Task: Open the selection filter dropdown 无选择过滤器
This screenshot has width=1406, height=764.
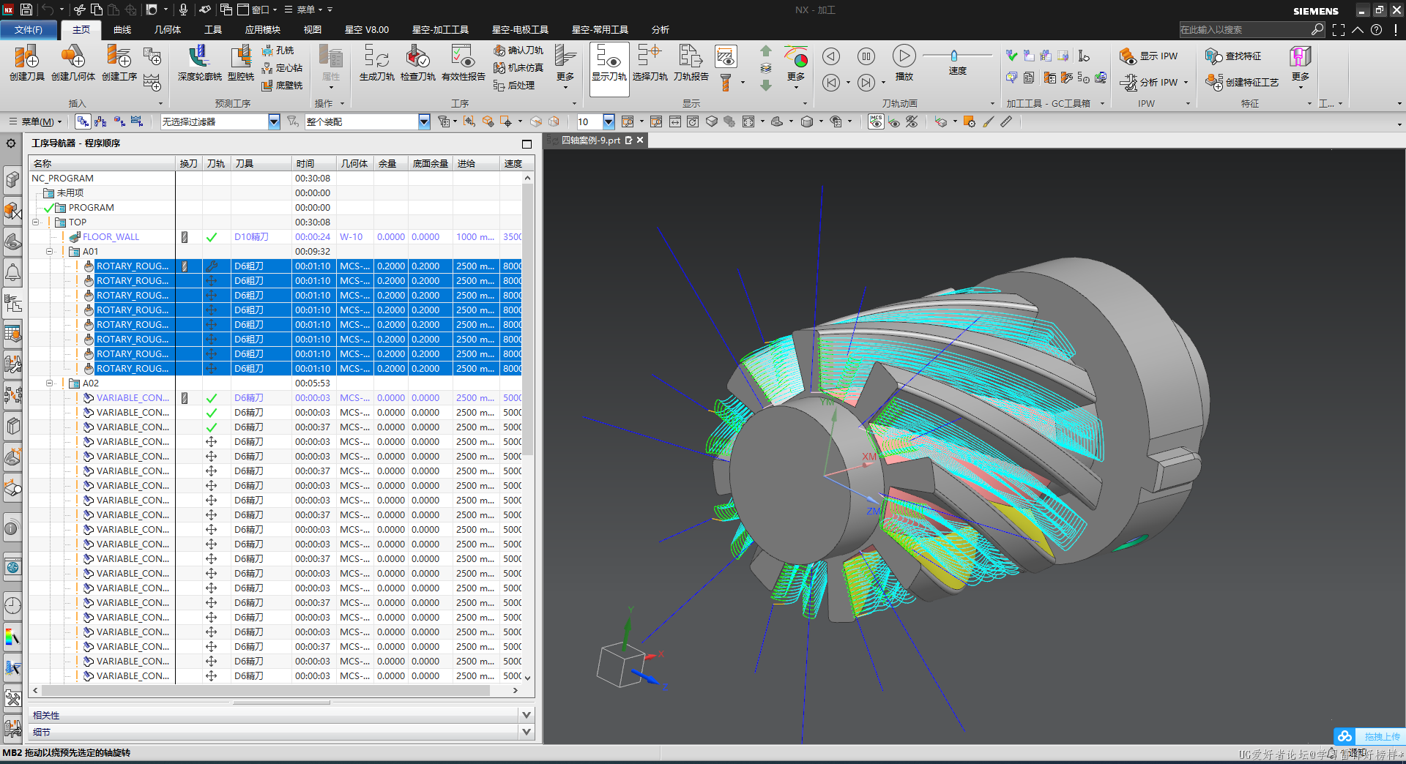Action: tap(274, 121)
